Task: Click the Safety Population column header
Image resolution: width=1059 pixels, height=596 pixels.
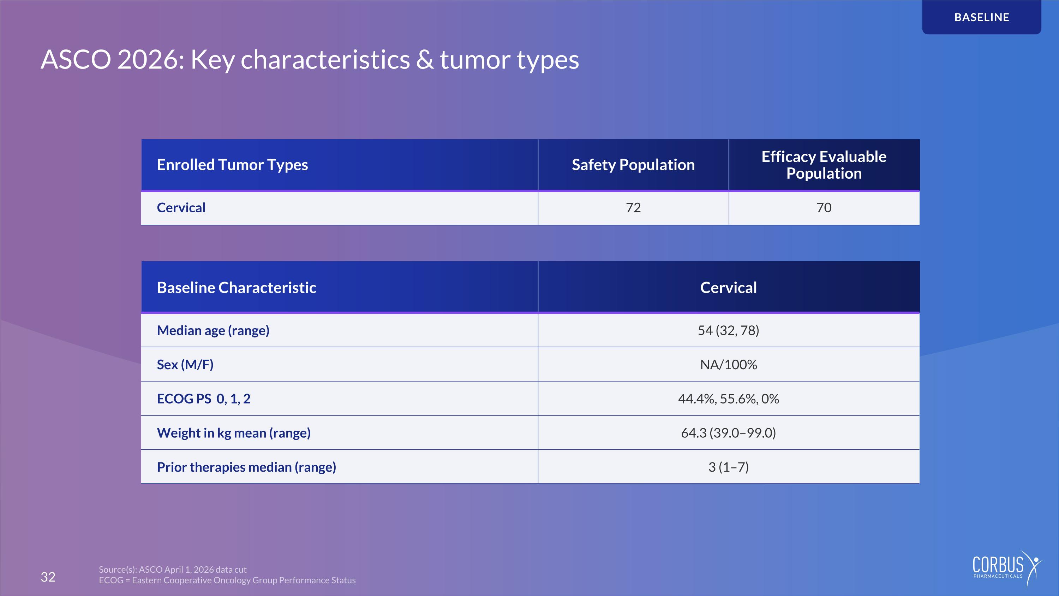Action: (633, 165)
